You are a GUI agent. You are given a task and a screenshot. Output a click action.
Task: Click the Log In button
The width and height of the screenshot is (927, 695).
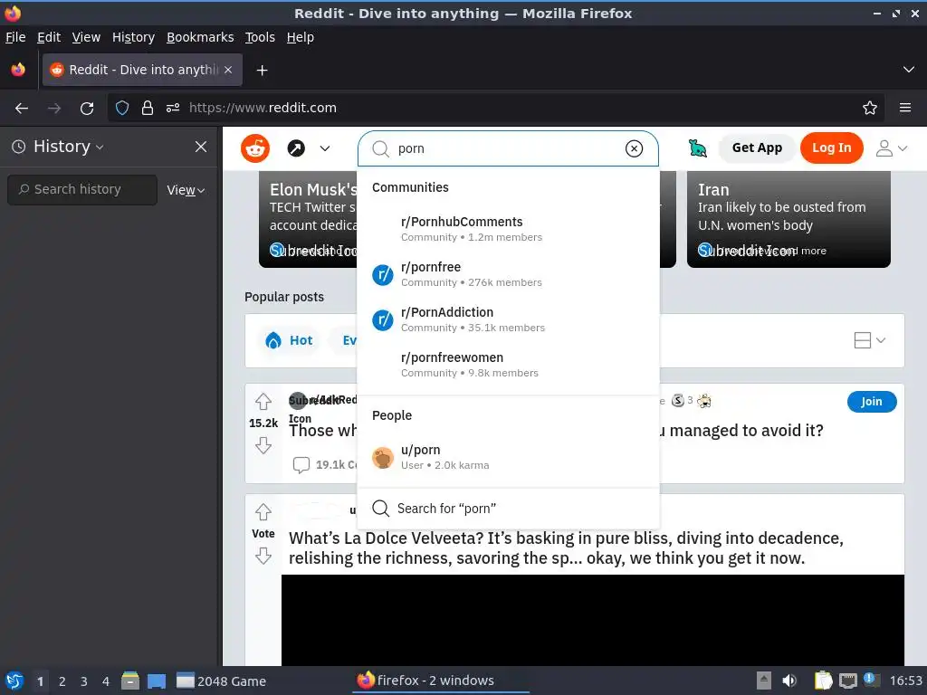(x=831, y=148)
